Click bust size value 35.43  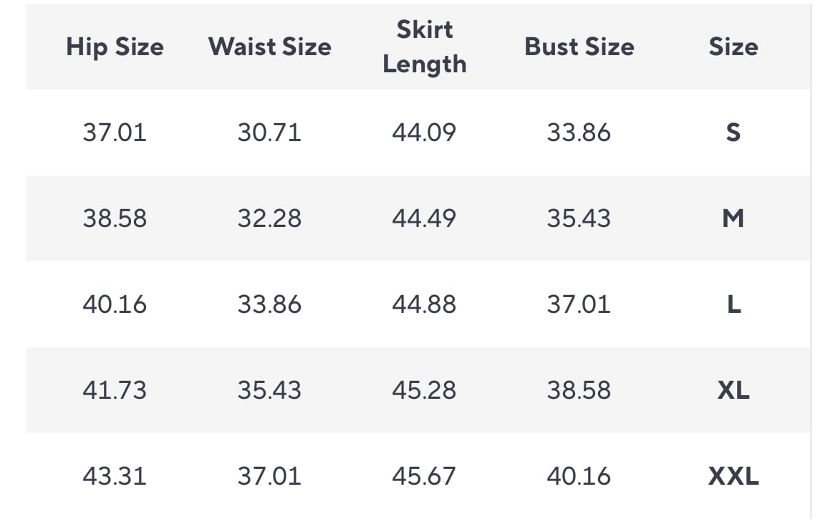click(579, 218)
